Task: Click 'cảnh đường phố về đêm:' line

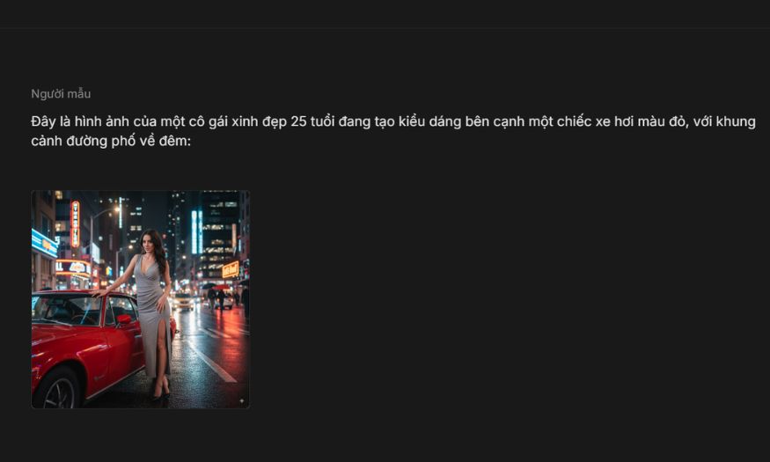Action: tap(111, 142)
